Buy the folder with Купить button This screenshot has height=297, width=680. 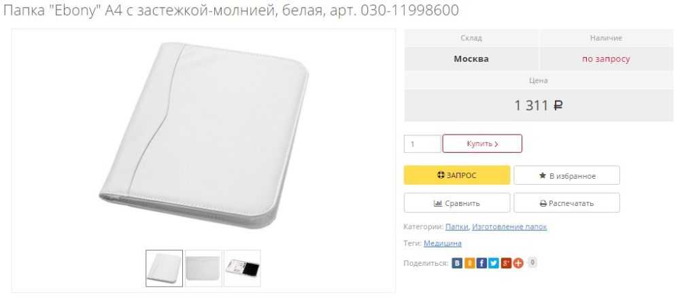tap(482, 143)
